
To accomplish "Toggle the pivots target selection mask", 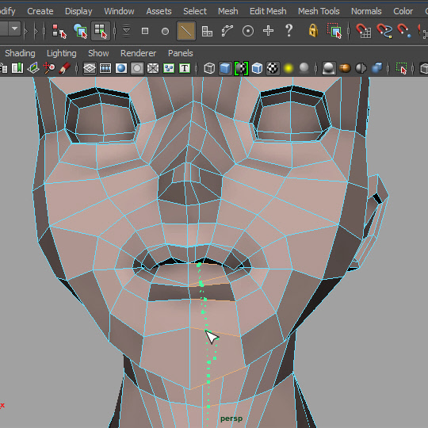I will pos(248,31).
